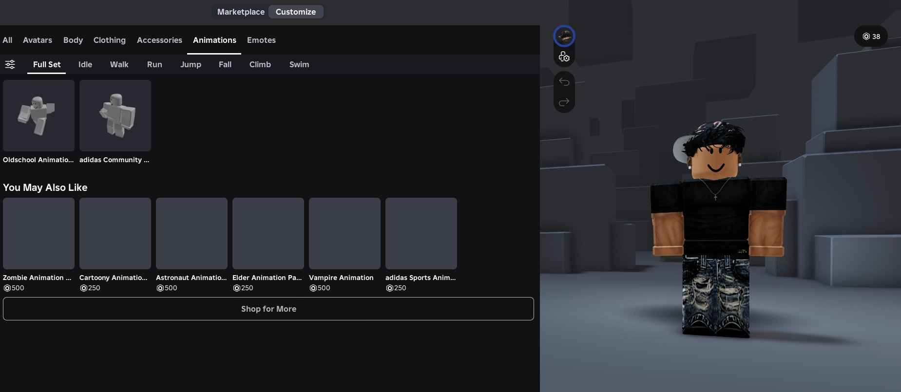The height and width of the screenshot is (392, 901).
Task: Open the adidas Sports Animation card
Action: tap(421, 233)
